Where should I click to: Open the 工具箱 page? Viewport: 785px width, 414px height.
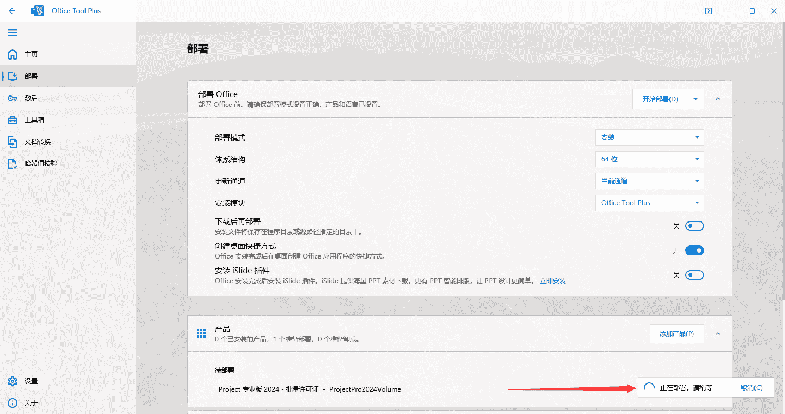pyautogui.click(x=68, y=120)
